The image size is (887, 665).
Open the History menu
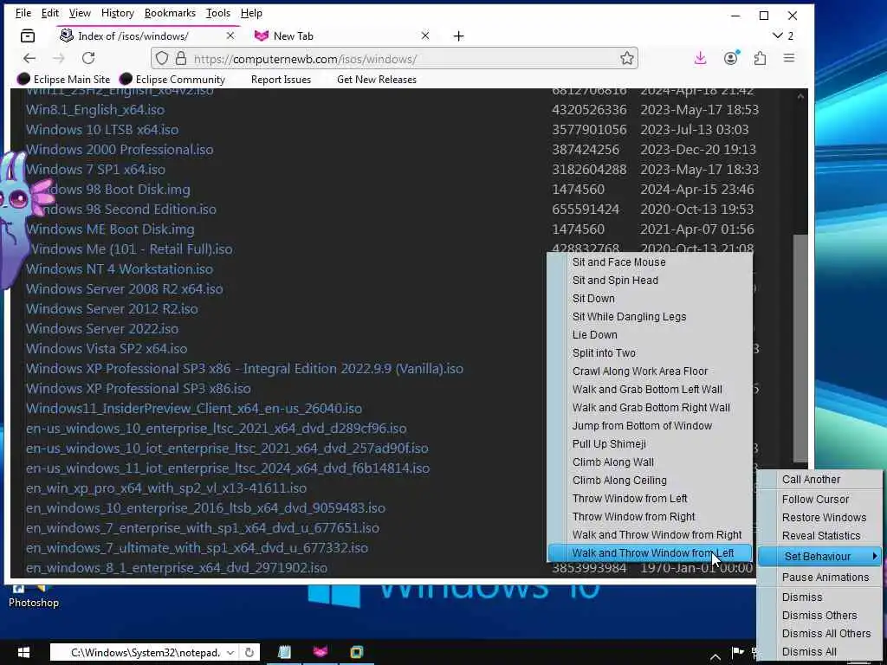click(118, 13)
